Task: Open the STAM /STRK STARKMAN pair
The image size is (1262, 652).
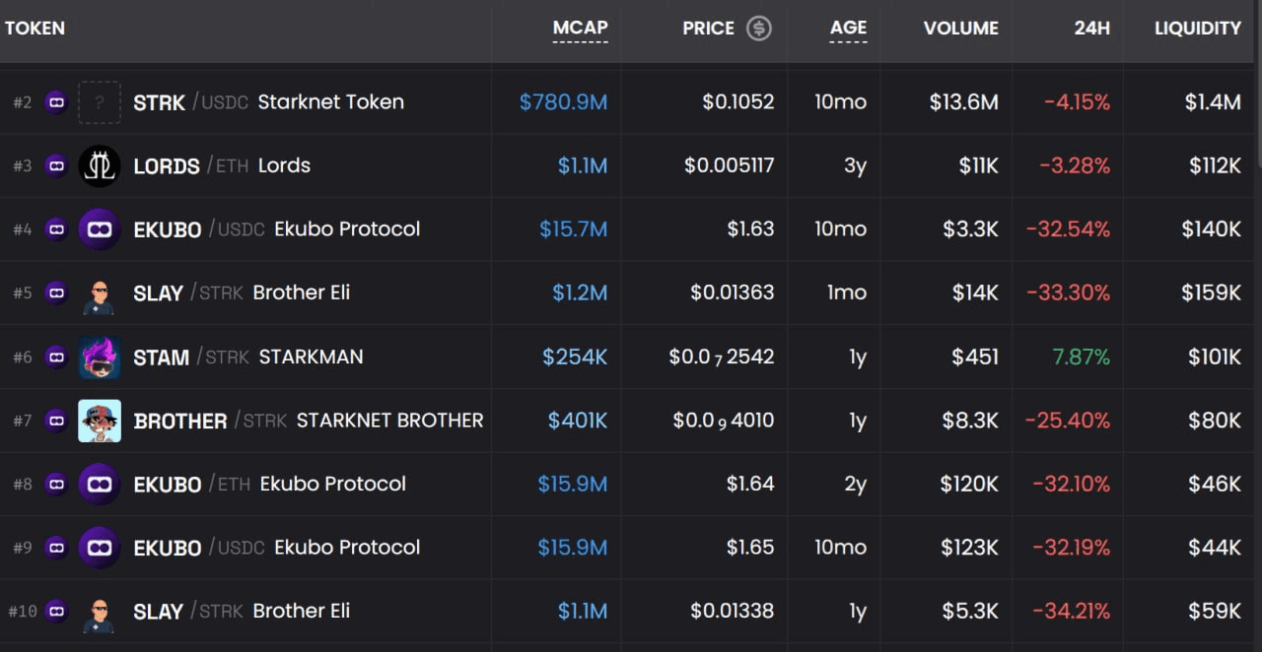Action: pyautogui.click(x=248, y=357)
